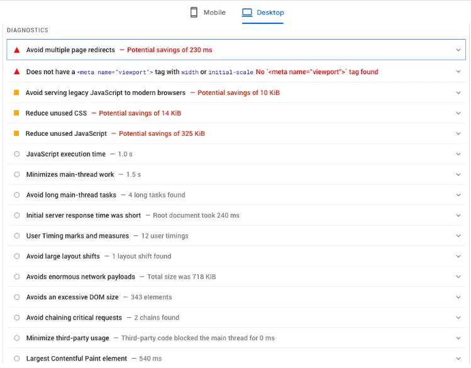
Task: Expand the Initial server response time chevron
Action: pos(458,215)
